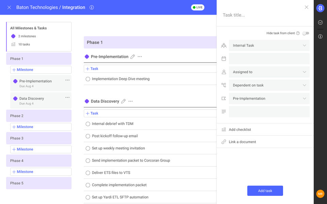Click the Add task button
Viewport: 327px width, 204px height.
265,191
